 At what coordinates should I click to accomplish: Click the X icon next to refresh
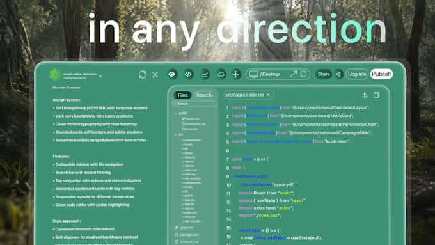(155, 75)
